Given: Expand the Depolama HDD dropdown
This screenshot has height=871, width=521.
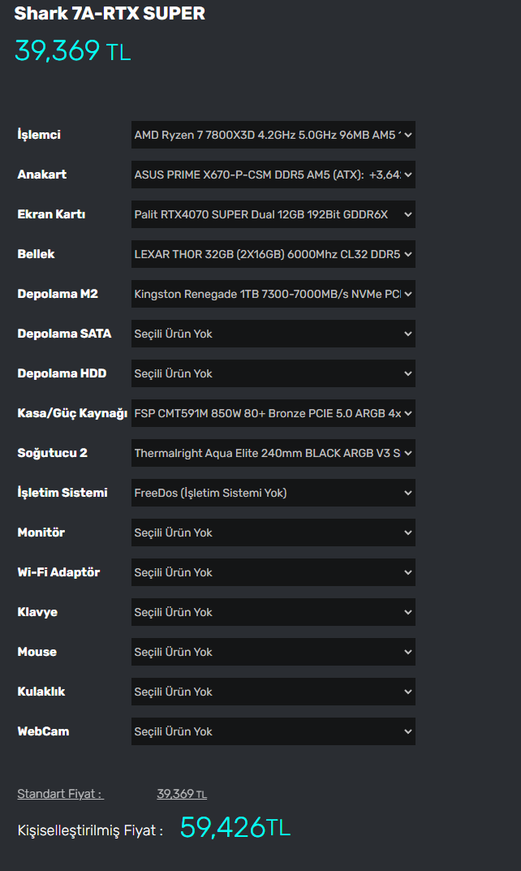Looking at the screenshot, I should [273, 373].
